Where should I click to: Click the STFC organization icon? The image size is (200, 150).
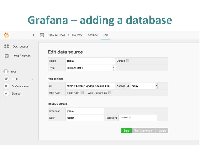pyautogui.click(x=6, y=79)
